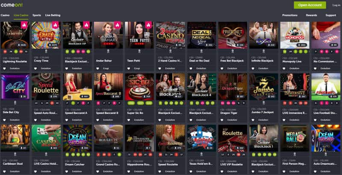Screen dimensions: 342x175
Task: Click the flame badge on Teen Patti
Action: (148, 25)
